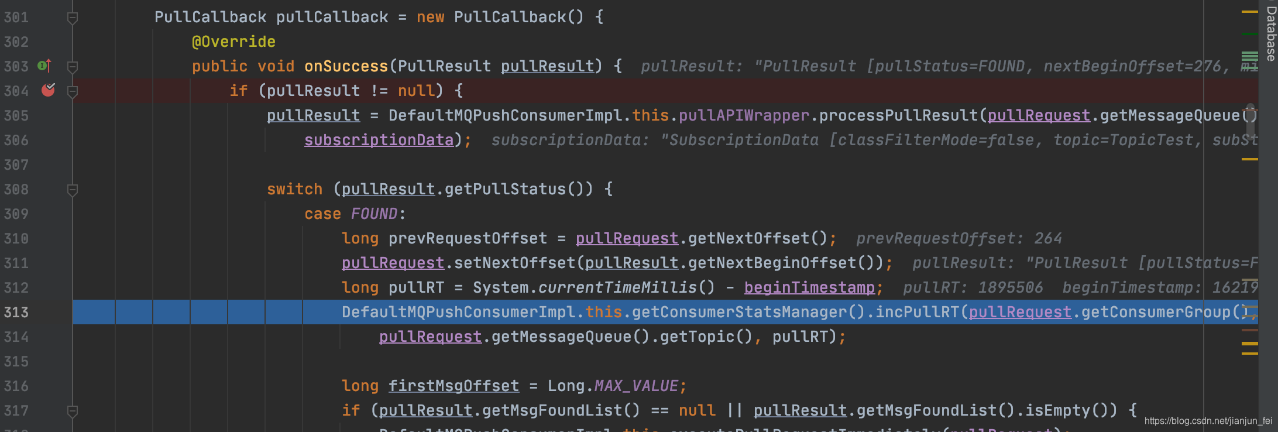
Task: Click line number 310 in the gutter
Action: coord(16,238)
